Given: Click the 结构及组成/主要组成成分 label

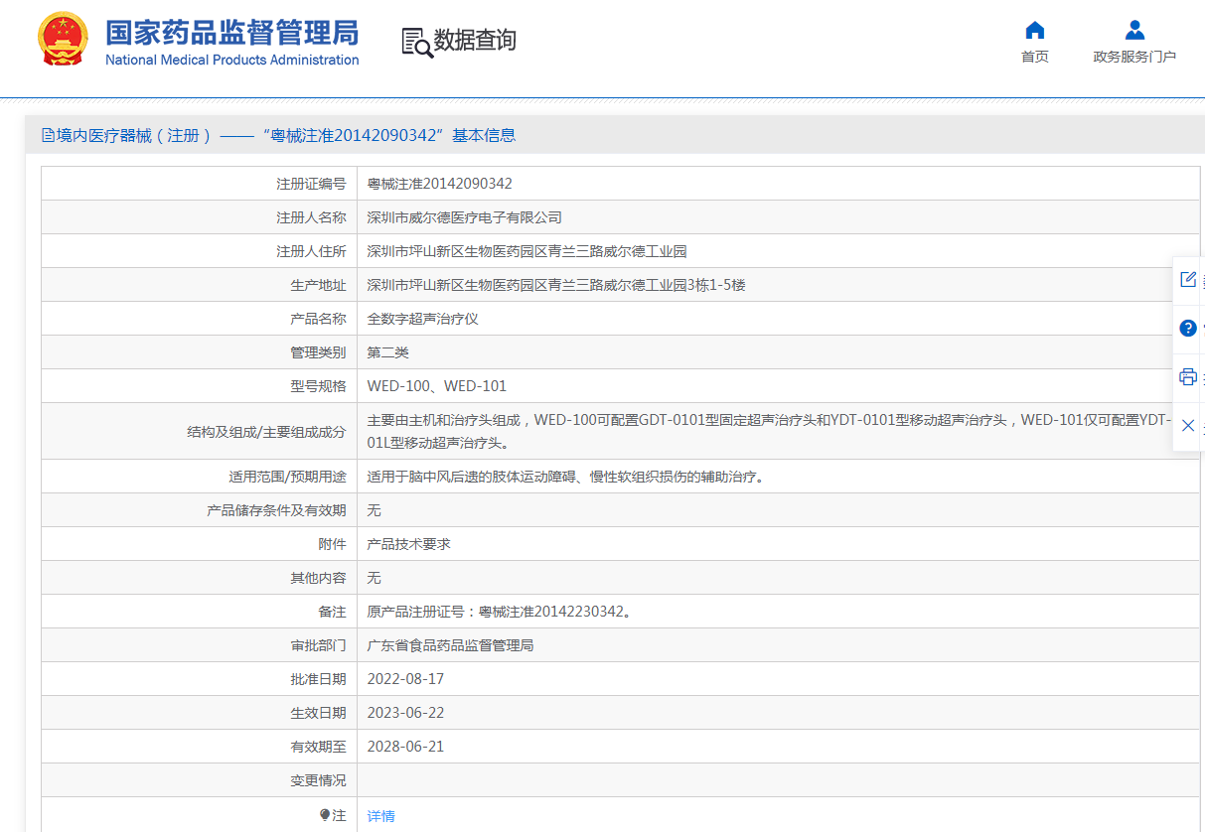Looking at the screenshot, I should pos(266,432).
